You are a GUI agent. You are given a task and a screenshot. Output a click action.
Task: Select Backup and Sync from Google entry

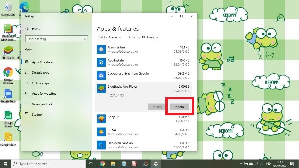click(x=128, y=74)
